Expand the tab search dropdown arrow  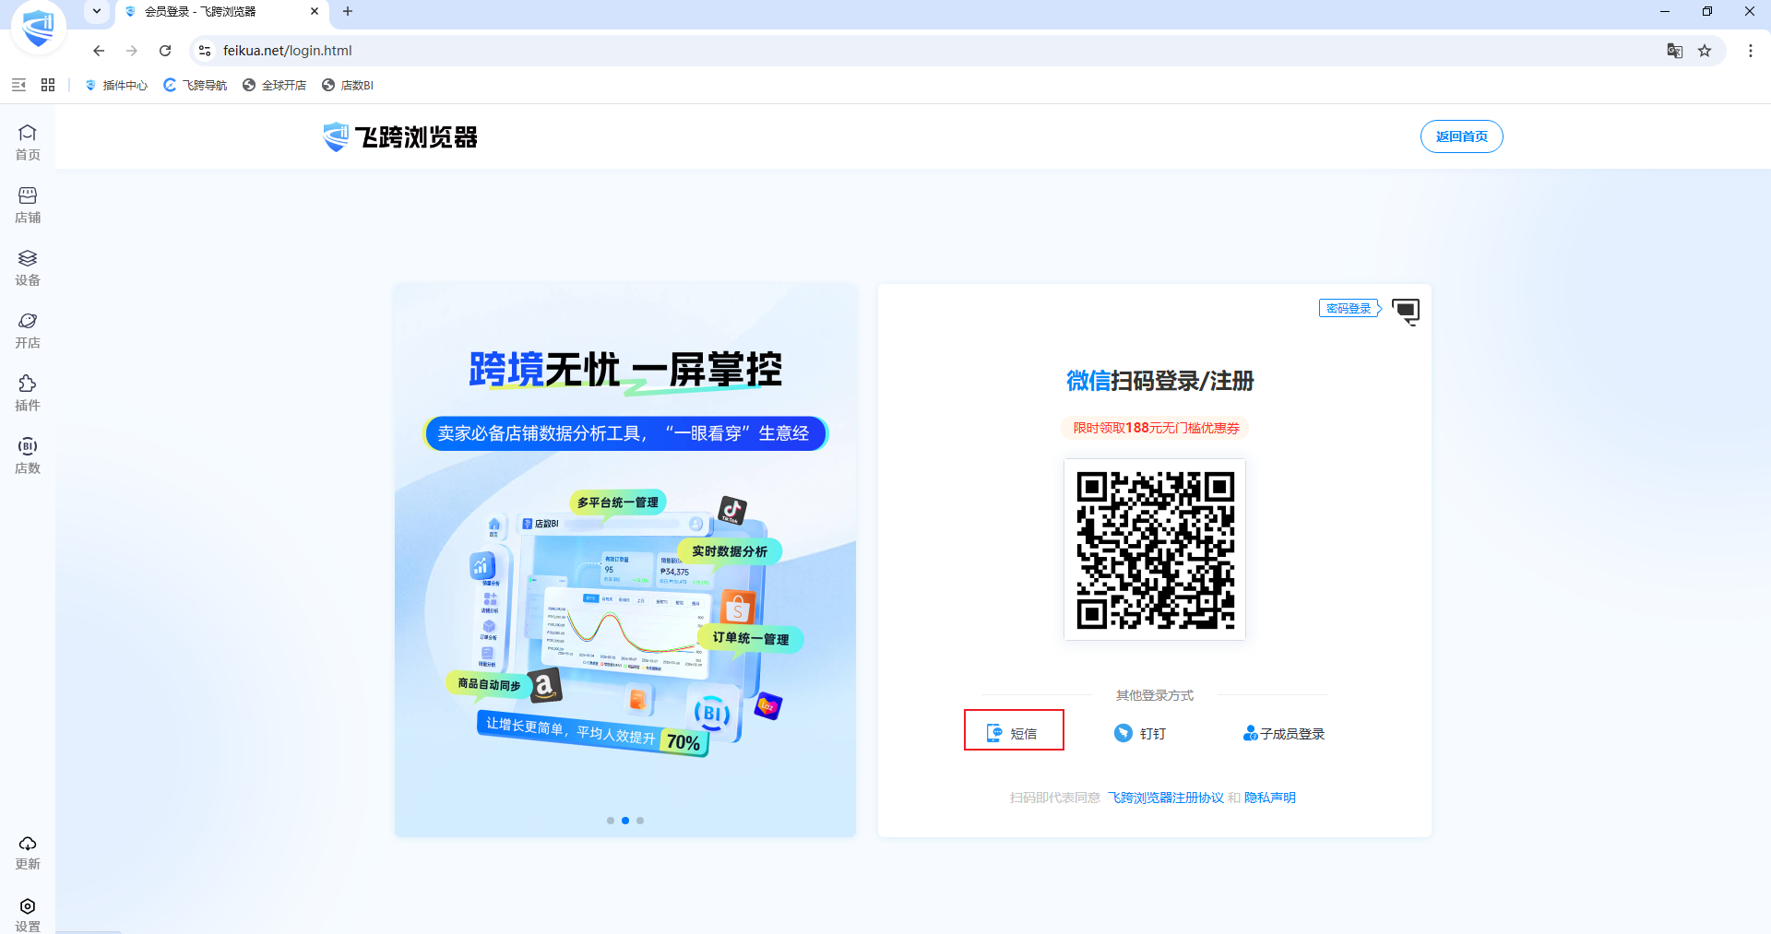(x=97, y=12)
